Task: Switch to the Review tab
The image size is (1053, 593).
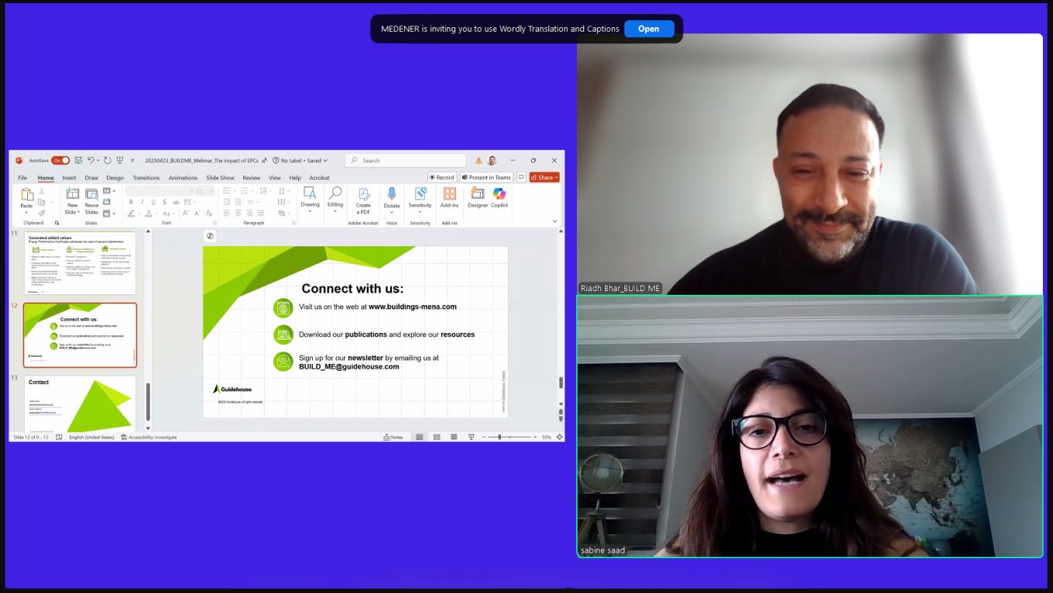Action: (252, 177)
